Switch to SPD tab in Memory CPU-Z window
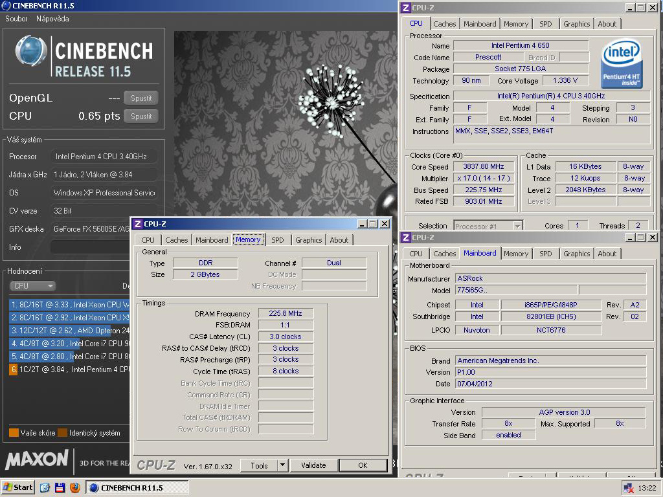 coord(277,240)
